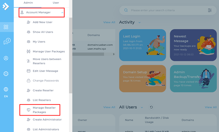Click the DirectAdmin logo arrow icon

pyautogui.click(x=6, y=6)
